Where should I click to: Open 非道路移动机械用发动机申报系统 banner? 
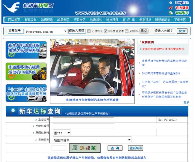tap(26, 71)
